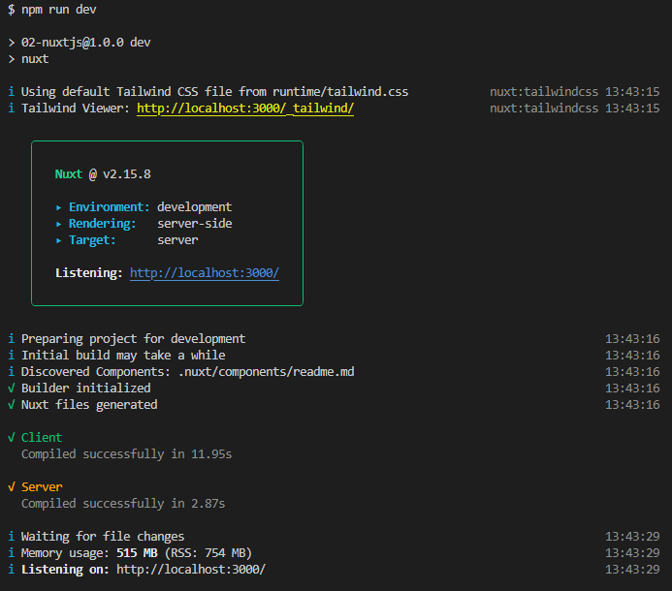
Task: Click the checkmark beside Builder initialized
Action: 11,388
